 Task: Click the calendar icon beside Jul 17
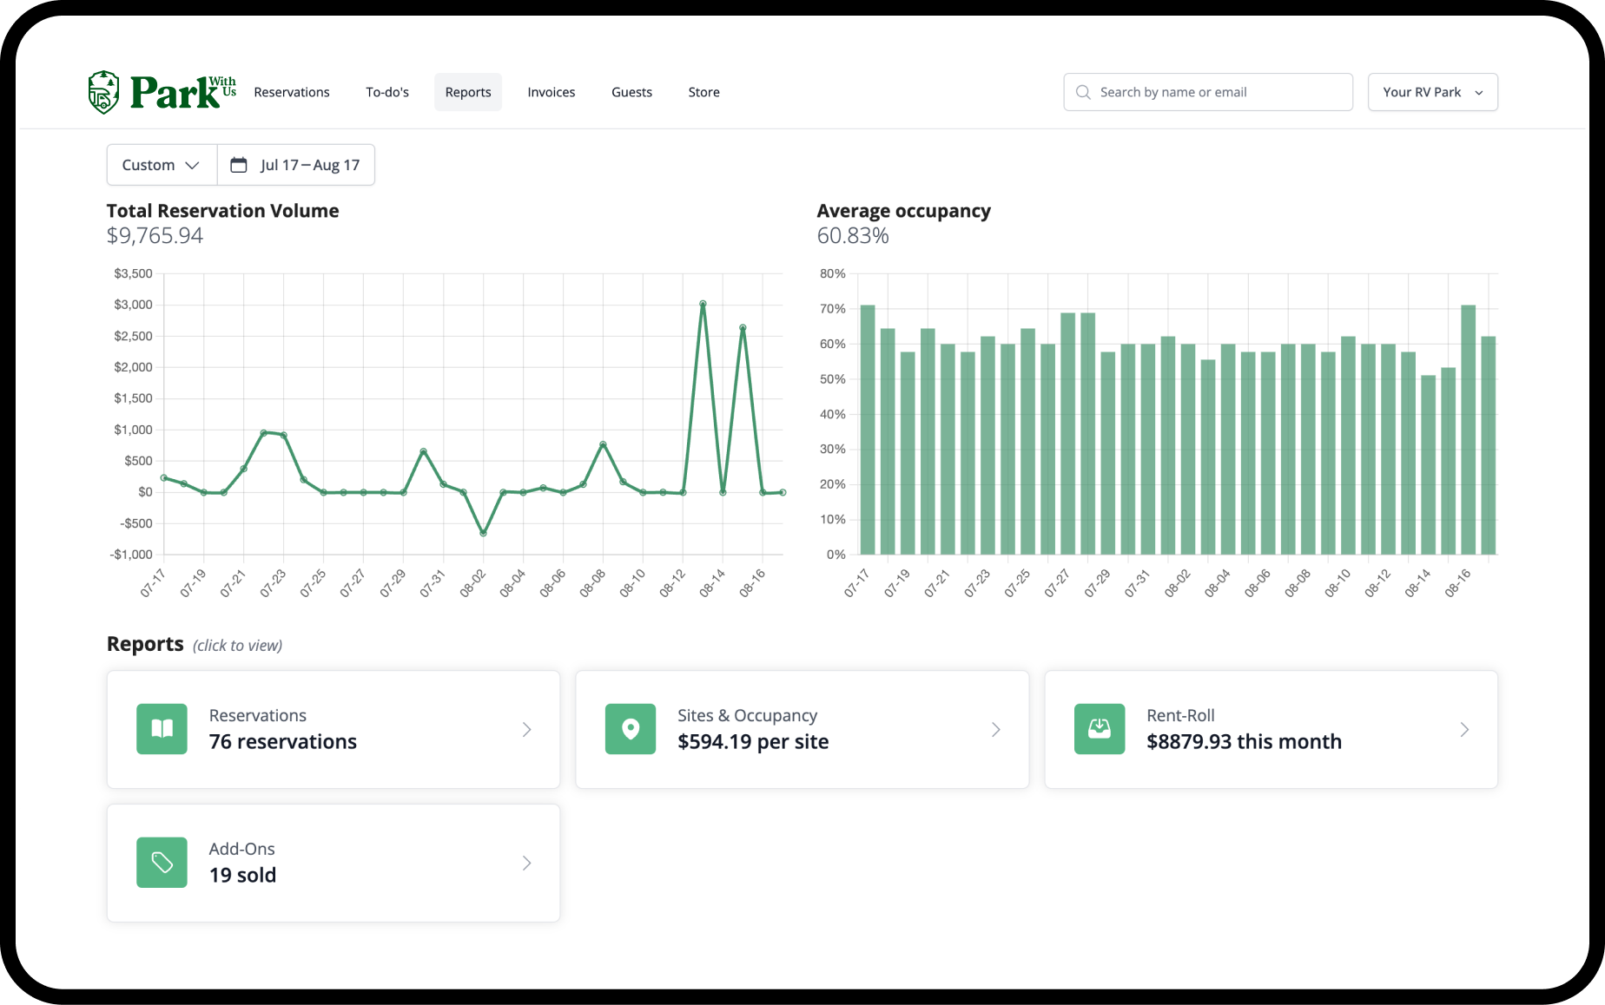[238, 165]
